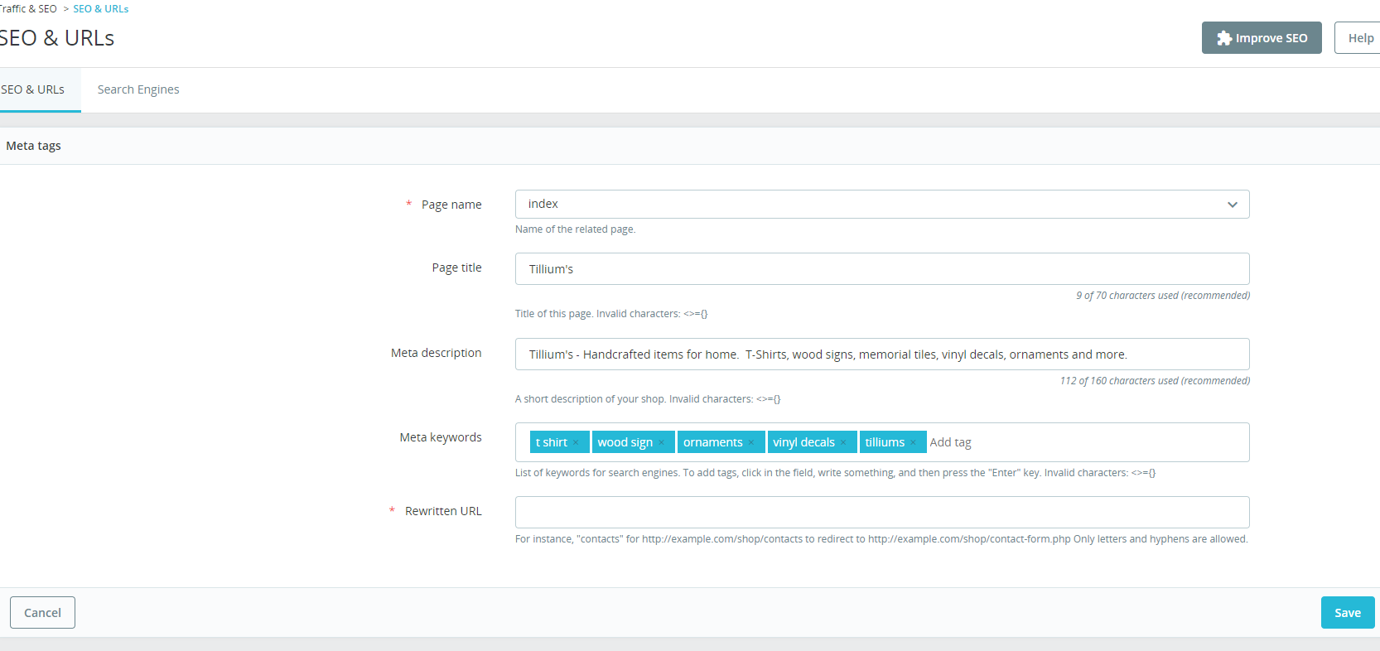
Task: Open the Page name 'index' select box
Action: coord(882,205)
